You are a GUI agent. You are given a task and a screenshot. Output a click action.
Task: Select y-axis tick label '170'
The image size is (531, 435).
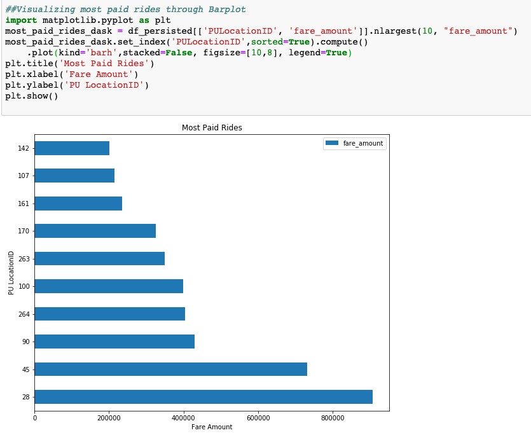[24, 231]
